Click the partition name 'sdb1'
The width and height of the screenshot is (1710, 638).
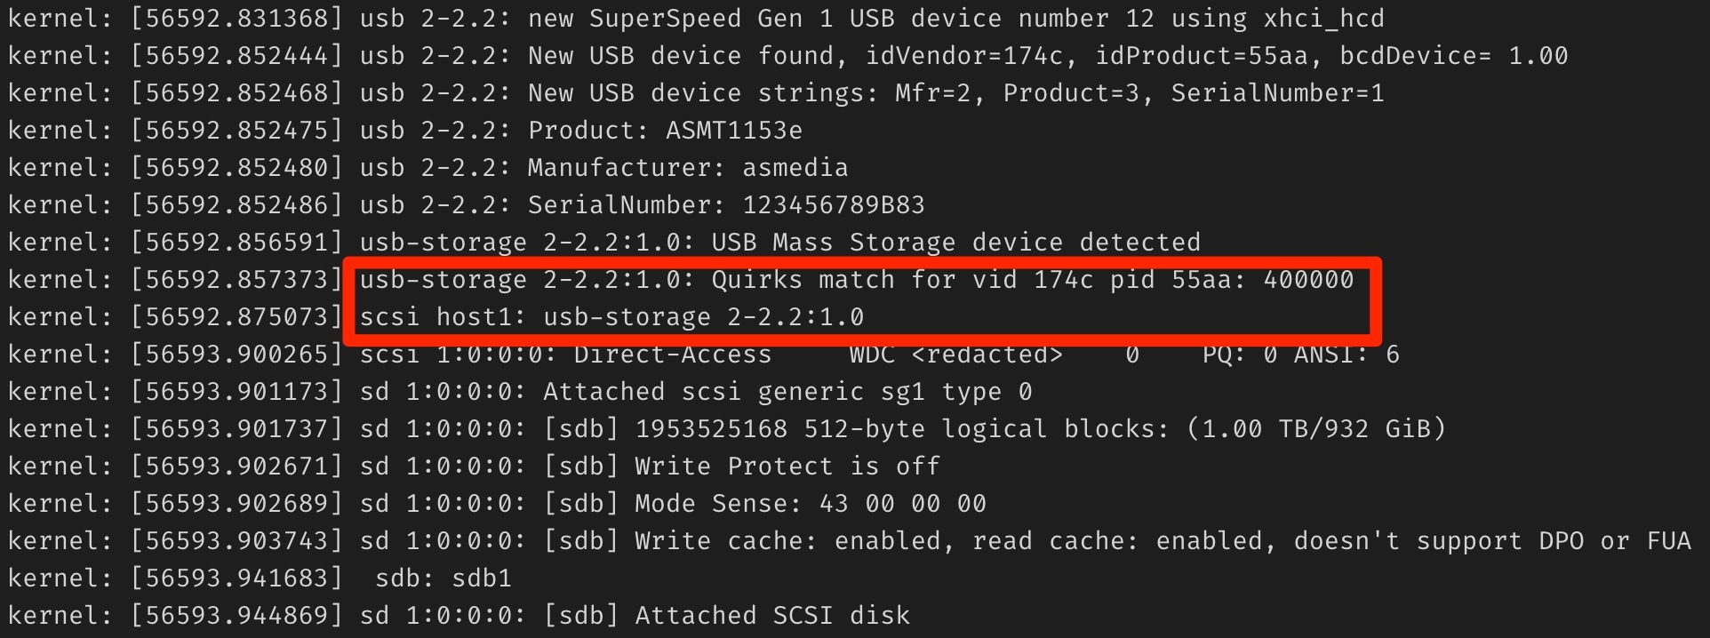pos(482,578)
